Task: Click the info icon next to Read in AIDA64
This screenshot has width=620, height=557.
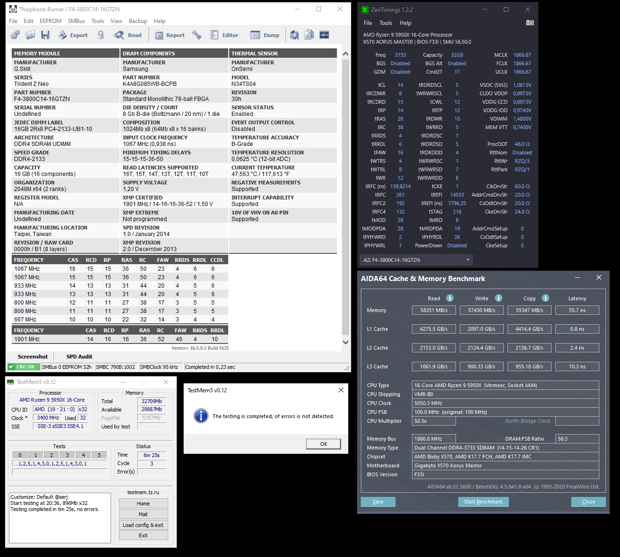Action: click(450, 298)
